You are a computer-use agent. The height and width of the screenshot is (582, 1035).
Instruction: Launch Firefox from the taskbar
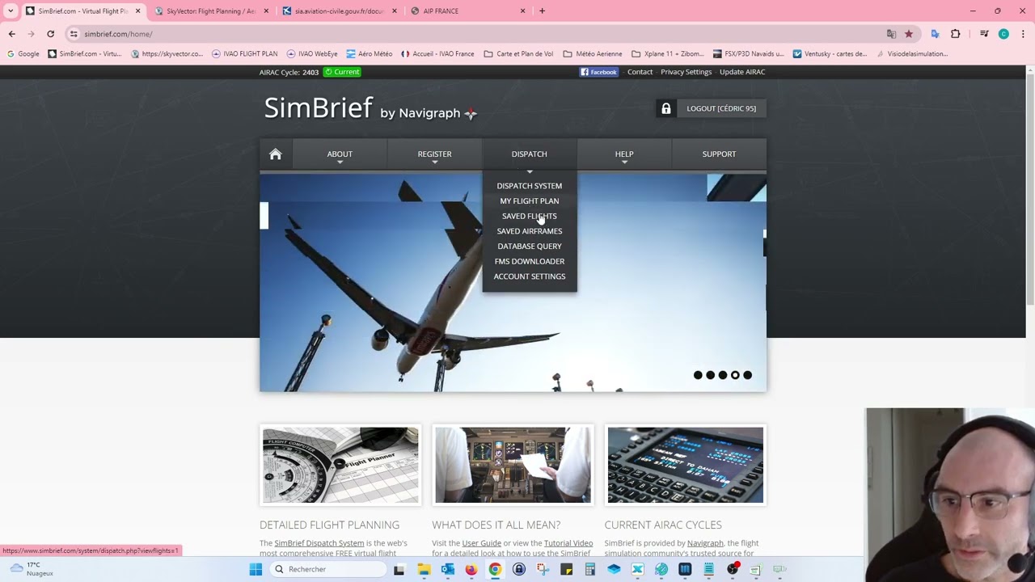pos(471,569)
